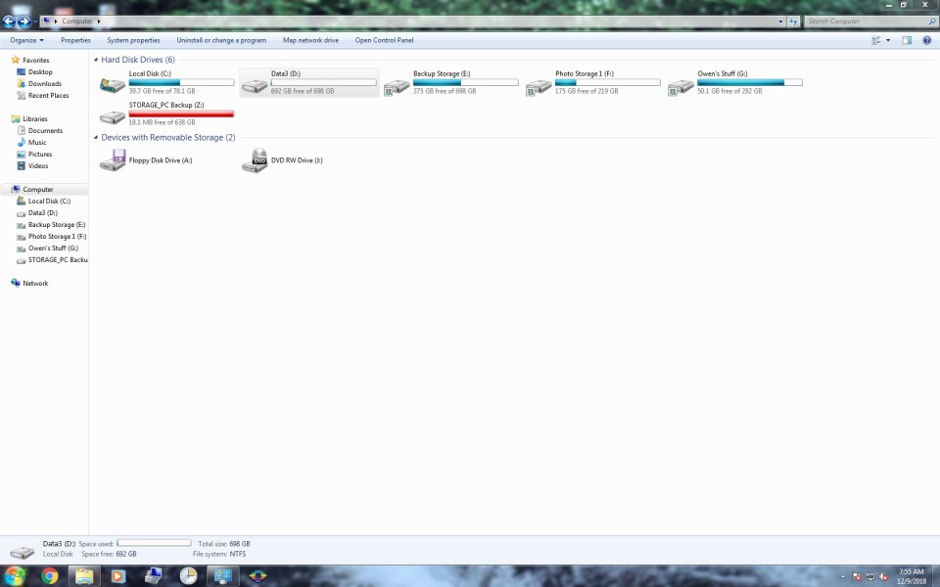940x587 pixels.
Task: Click the red STORAGE_PC Backup (Z:) usage bar
Action: (x=181, y=114)
